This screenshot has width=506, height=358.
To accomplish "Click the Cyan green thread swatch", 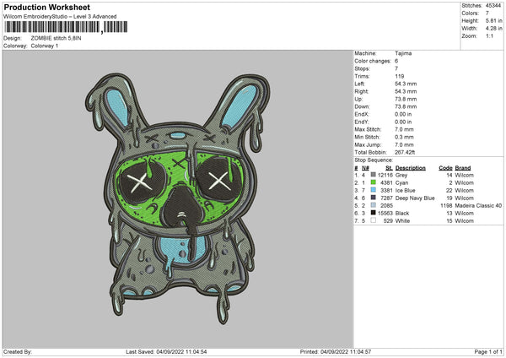I will (374, 182).
